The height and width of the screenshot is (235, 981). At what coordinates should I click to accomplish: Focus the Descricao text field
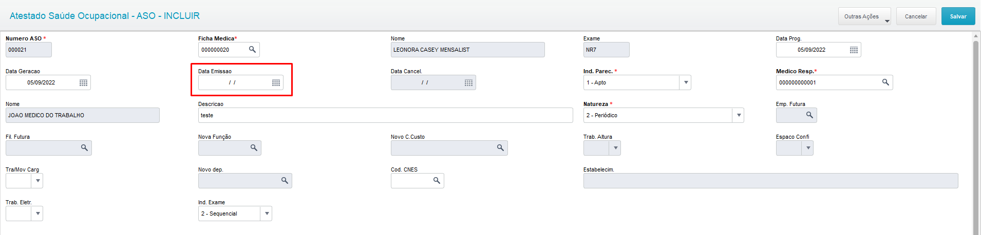(x=386, y=115)
